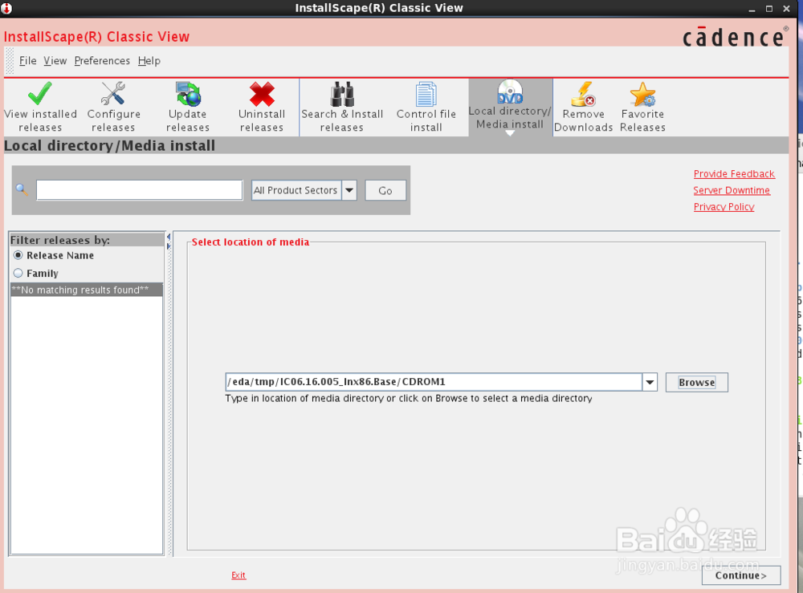Viewport: 803px width, 593px height.
Task: Minimize the InstallScape window
Action: coord(752,9)
